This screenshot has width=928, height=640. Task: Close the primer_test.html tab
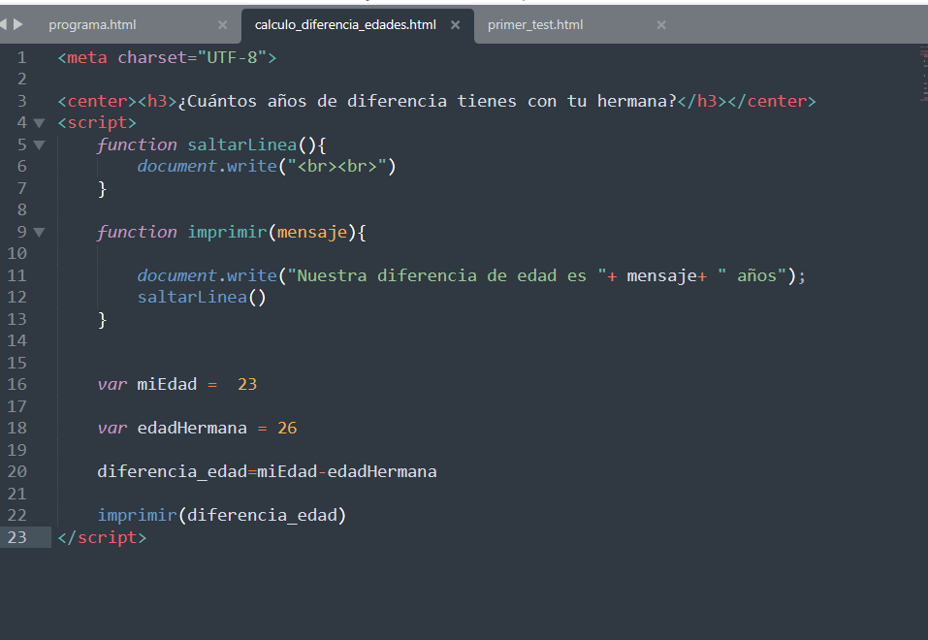[x=661, y=25]
